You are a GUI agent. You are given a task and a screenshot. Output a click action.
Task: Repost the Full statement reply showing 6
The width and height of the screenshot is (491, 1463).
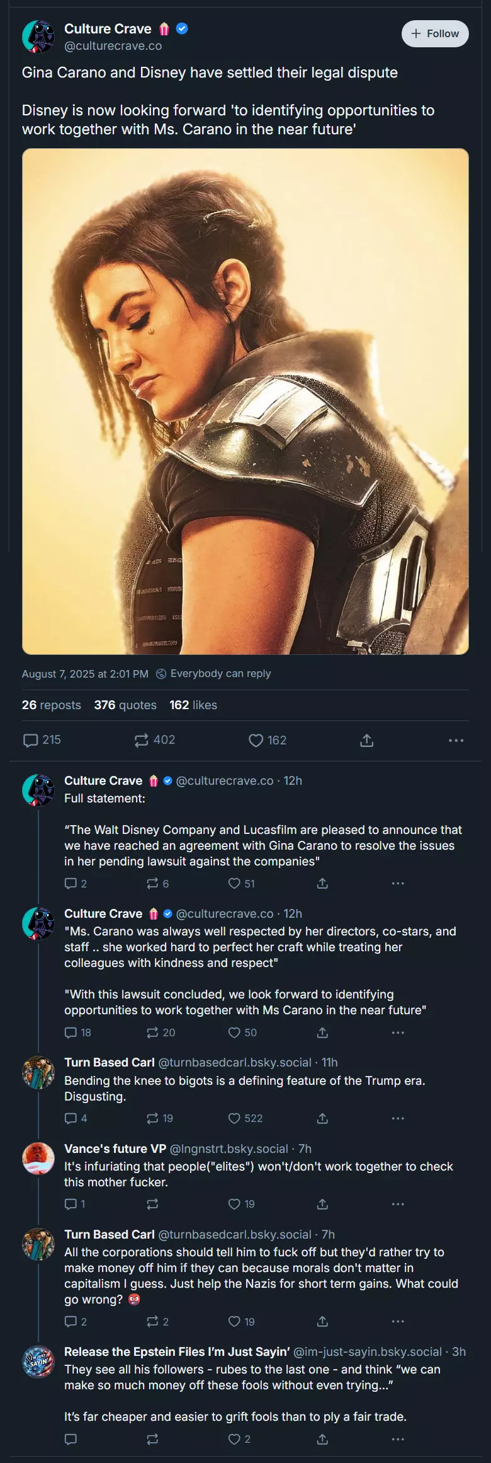coord(158,884)
